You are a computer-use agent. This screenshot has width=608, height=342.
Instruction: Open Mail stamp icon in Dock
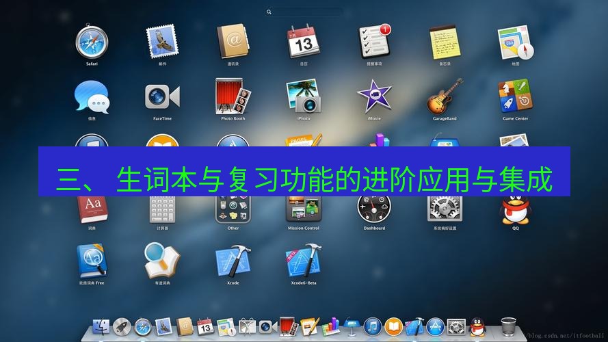[163, 326]
